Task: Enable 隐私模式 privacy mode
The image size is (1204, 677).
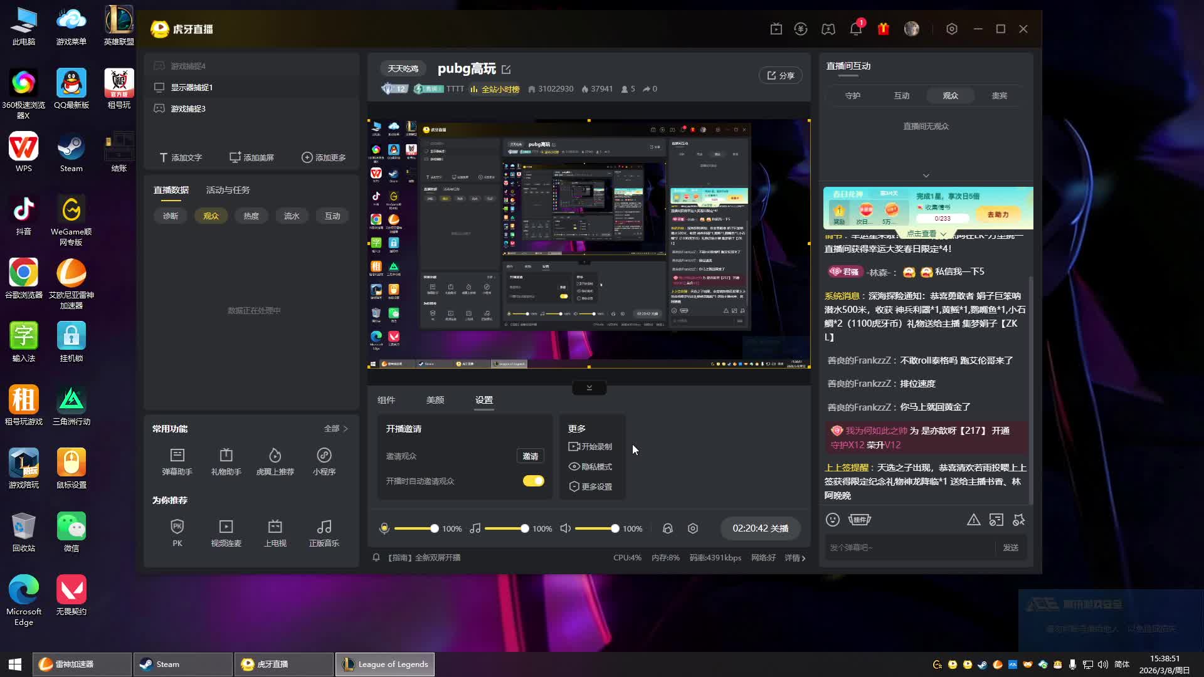Action: (x=590, y=466)
